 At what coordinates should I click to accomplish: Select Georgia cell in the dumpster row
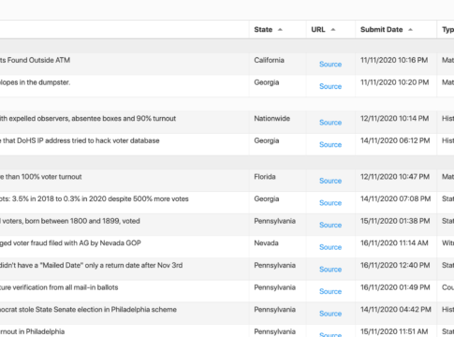coord(267,82)
